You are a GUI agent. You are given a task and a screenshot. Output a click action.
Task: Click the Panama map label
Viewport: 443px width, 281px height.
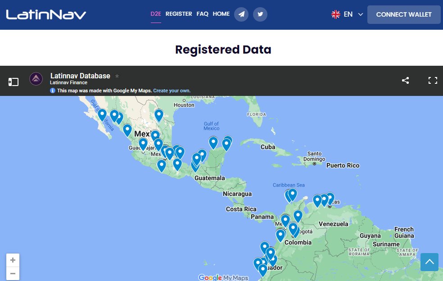click(x=262, y=217)
